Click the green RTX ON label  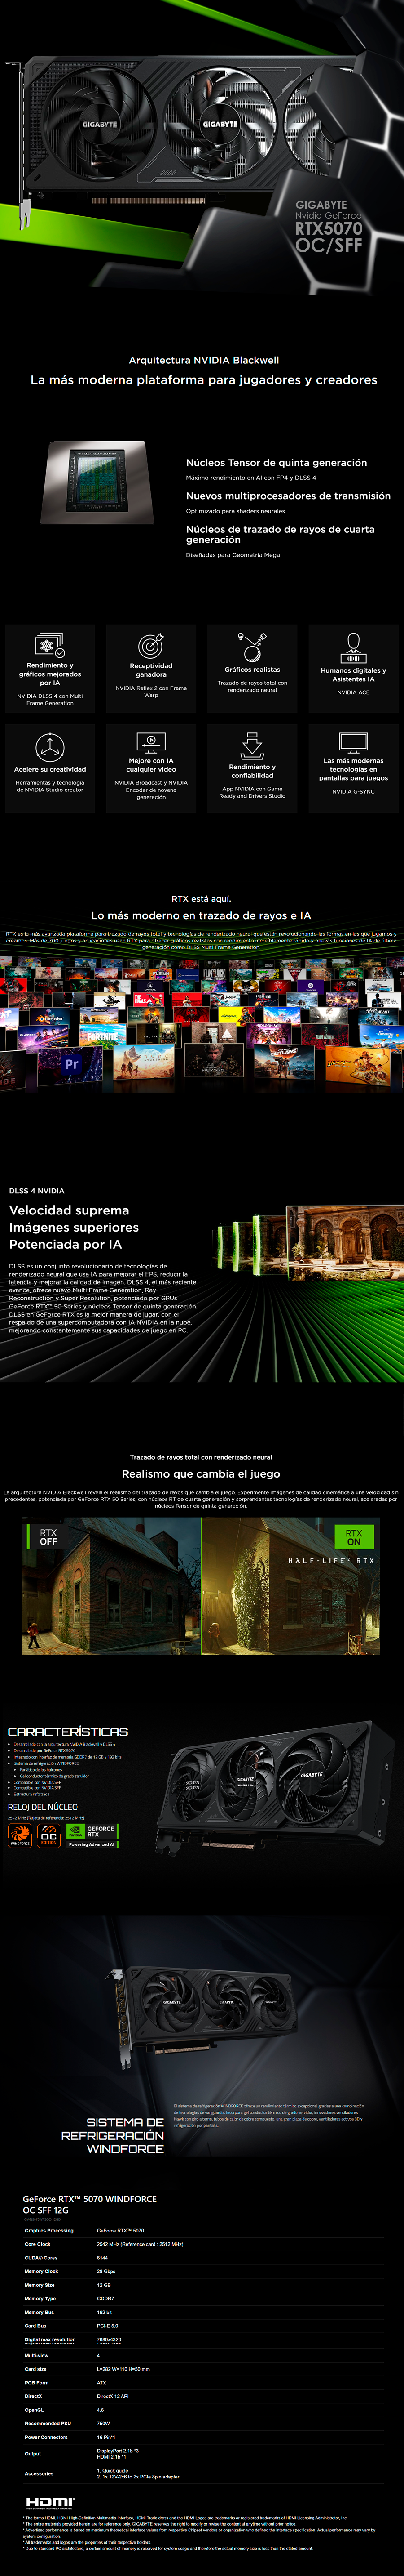[354, 1536]
